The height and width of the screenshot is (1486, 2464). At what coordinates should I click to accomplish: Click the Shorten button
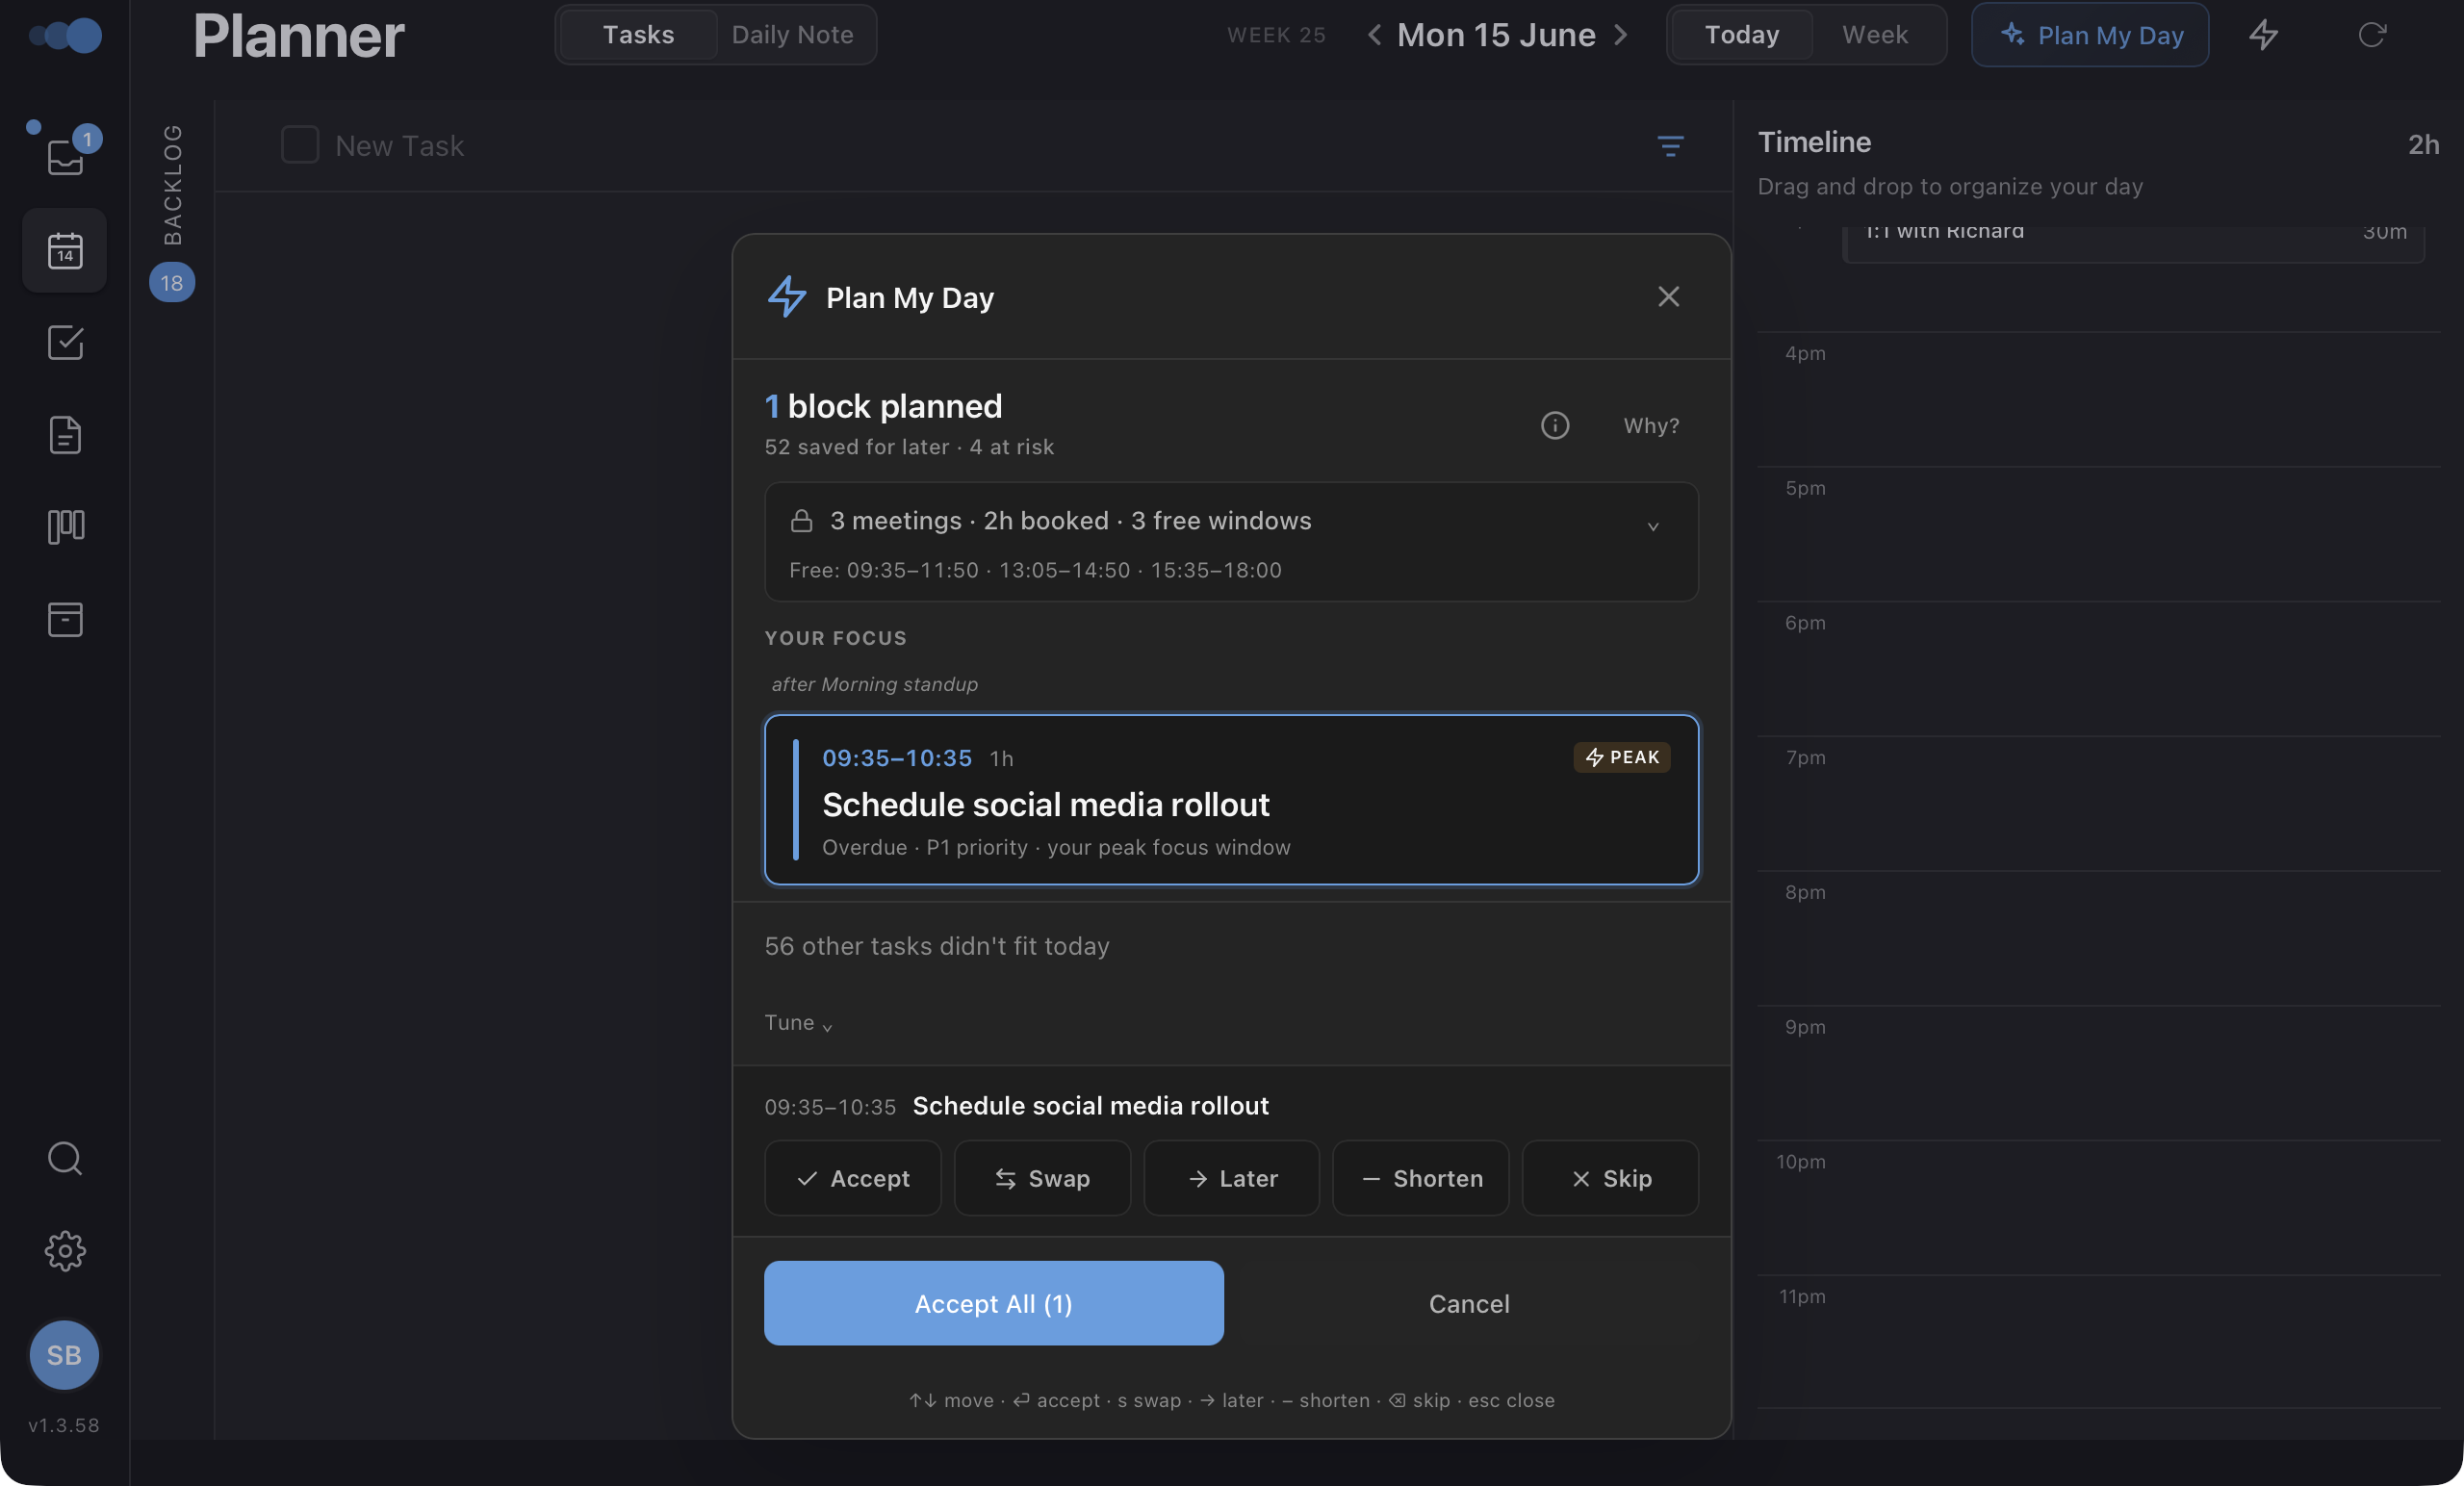coord(1420,1178)
